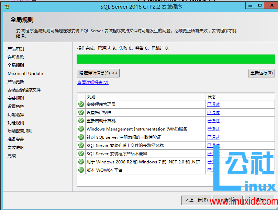The height and width of the screenshot is (210, 278).
Task: Click the 重新运行(R) button
Action: click(x=262, y=73)
